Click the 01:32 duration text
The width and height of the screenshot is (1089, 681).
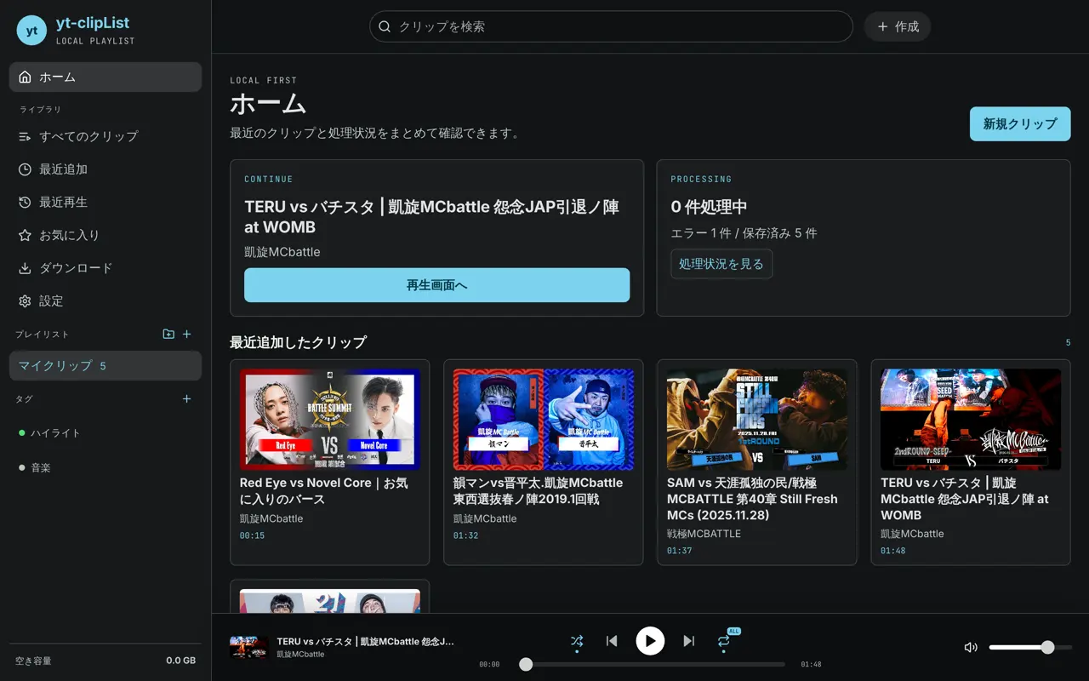click(x=465, y=535)
